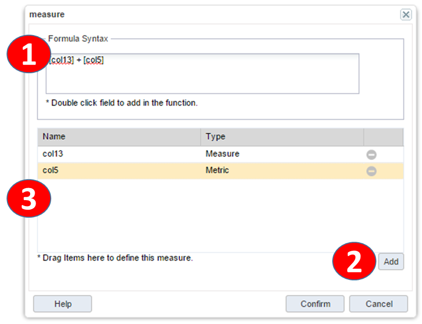
Task: Click the Measure type cell of col13
Action: point(222,153)
